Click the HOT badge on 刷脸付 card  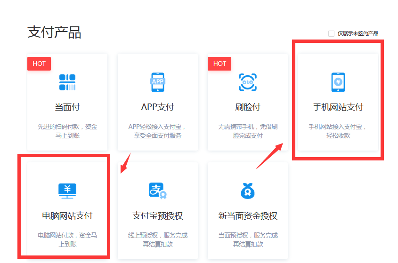point(219,64)
